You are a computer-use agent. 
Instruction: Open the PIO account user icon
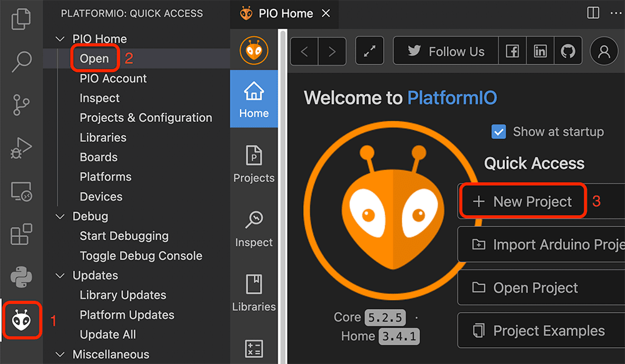coord(604,51)
